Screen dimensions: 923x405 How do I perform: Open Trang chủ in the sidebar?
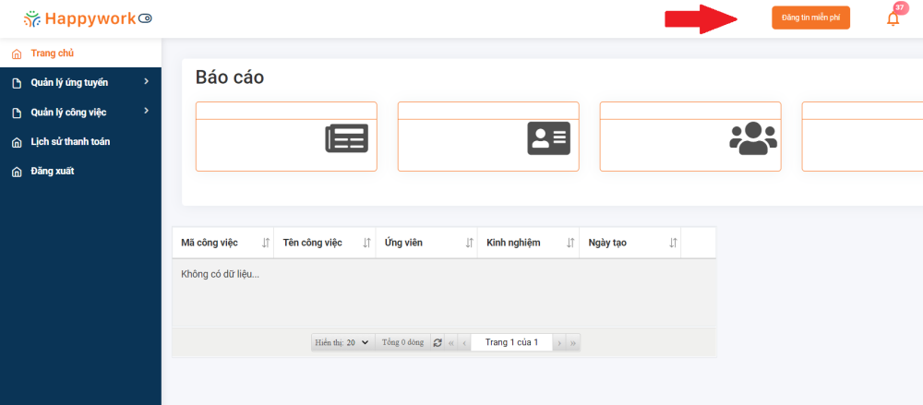point(52,54)
